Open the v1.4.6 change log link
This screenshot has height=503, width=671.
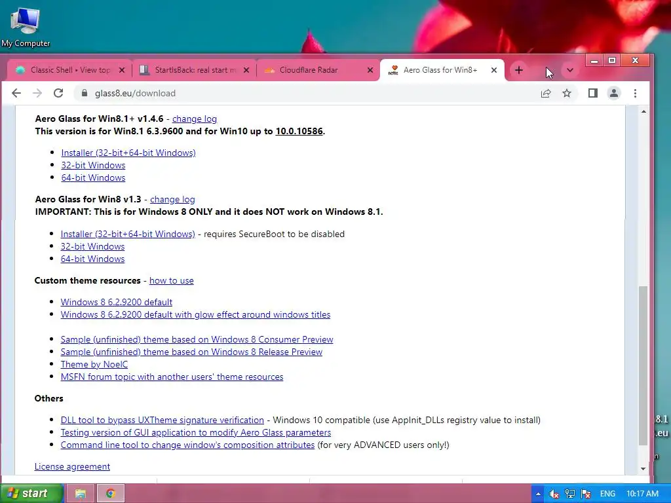tap(194, 119)
